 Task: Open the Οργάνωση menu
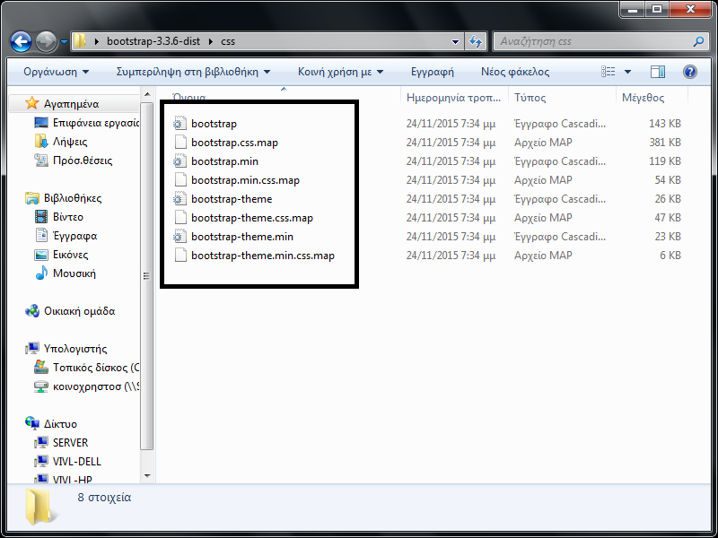[x=57, y=72]
